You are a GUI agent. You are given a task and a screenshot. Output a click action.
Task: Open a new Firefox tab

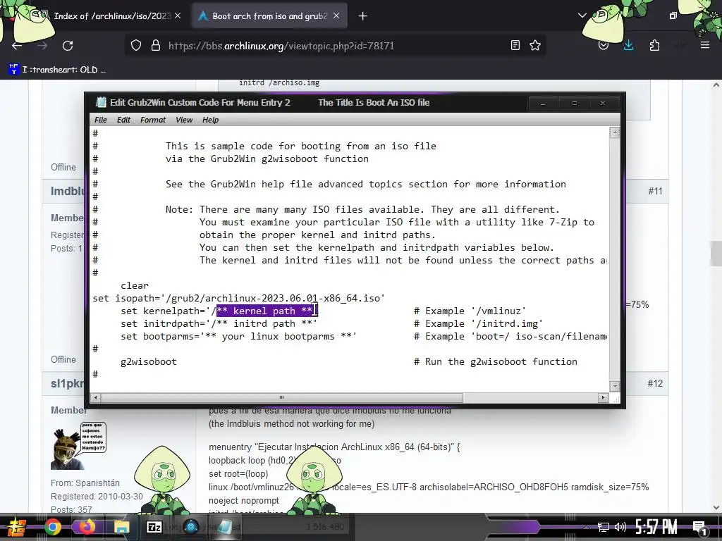click(363, 16)
